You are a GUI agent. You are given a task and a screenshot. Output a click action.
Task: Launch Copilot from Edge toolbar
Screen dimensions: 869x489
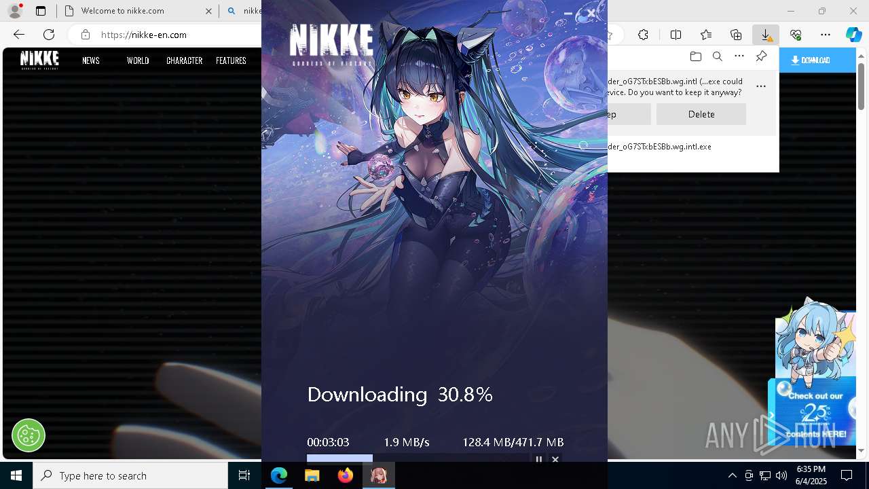click(853, 35)
